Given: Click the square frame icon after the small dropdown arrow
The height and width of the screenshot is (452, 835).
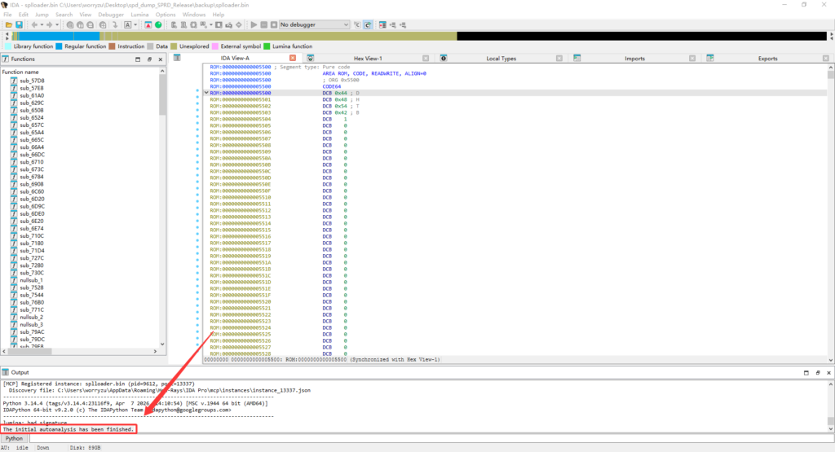Looking at the screenshot, I should pos(219,25).
